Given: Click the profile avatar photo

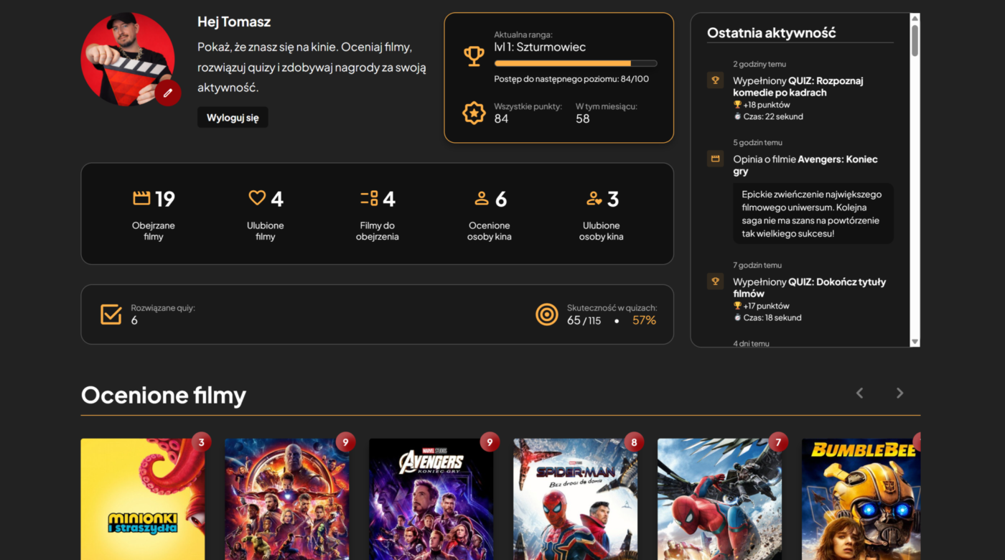Looking at the screenshot, I should 128,59.
